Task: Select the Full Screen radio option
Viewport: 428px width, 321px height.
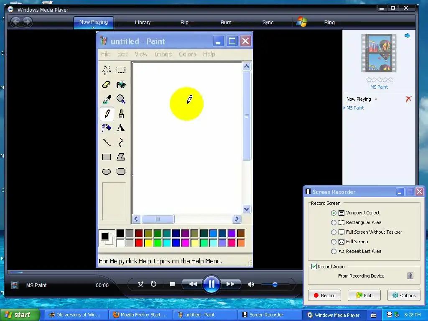Action: pos(334,242)
